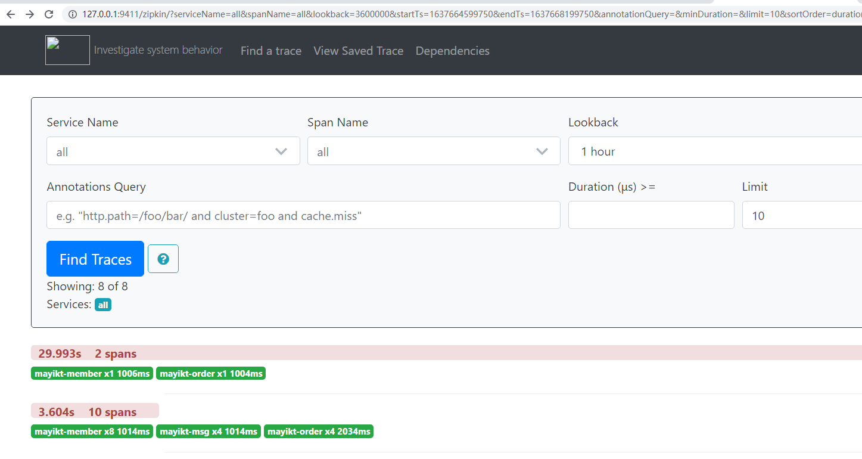The image size is (862, 459).
Task: Go back with the browser back arrow
Action: (10, 14)
